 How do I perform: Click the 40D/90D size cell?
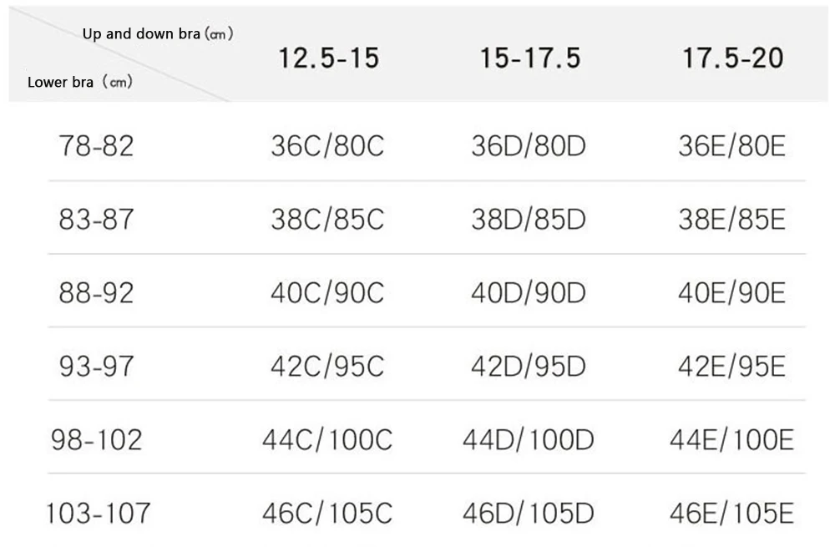click(x=529, y=292)
